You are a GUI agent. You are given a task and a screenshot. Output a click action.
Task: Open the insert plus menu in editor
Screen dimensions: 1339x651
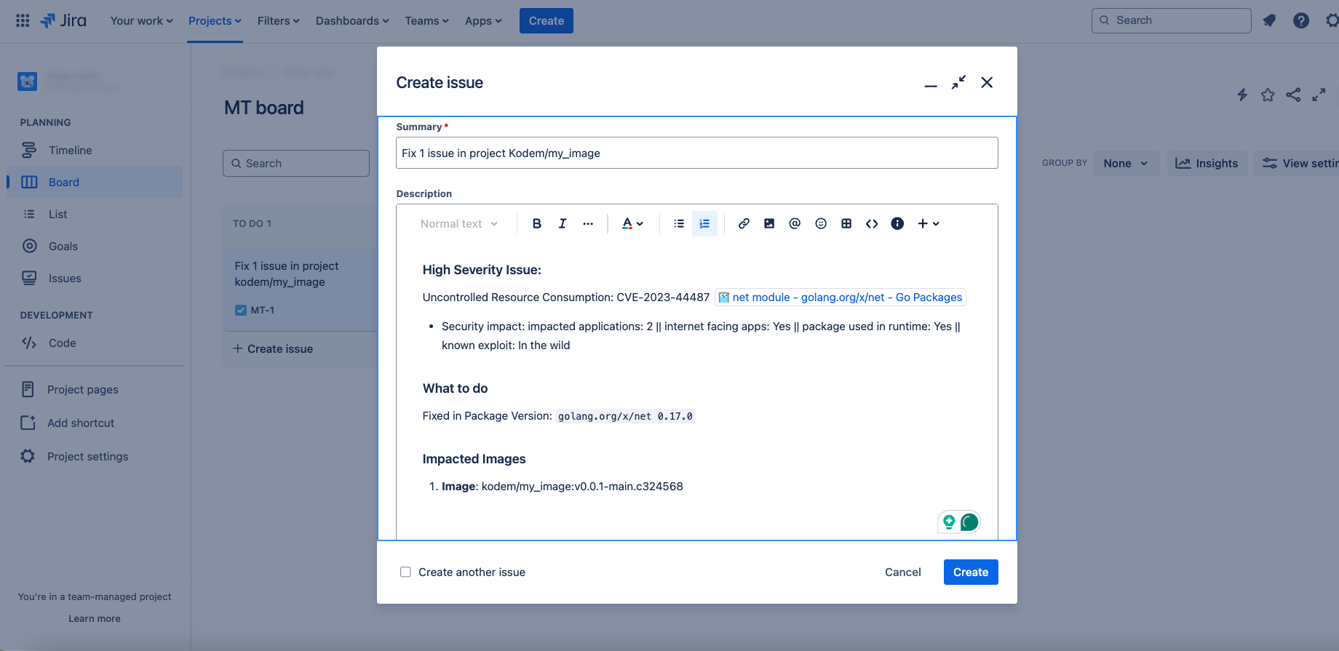coord(929,223)
